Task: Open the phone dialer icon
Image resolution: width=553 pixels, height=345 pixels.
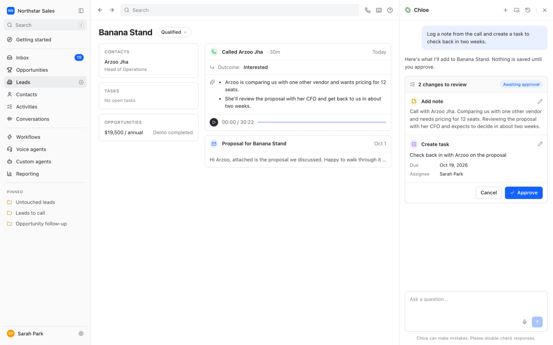Action: pos(367,10)
